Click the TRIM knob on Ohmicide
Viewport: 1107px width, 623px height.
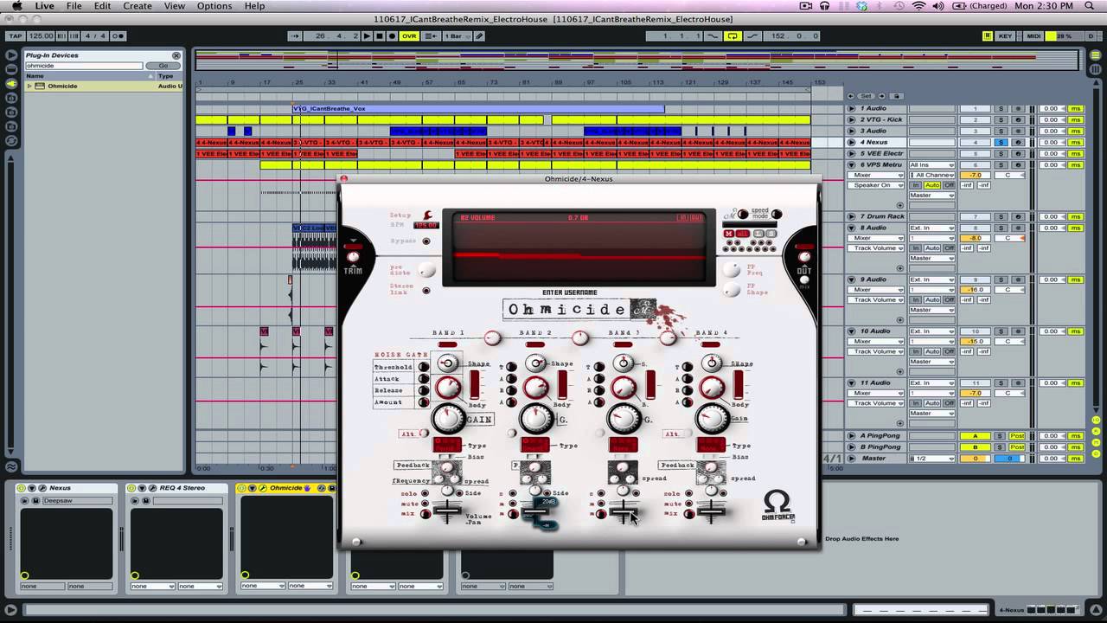(353, 257)
